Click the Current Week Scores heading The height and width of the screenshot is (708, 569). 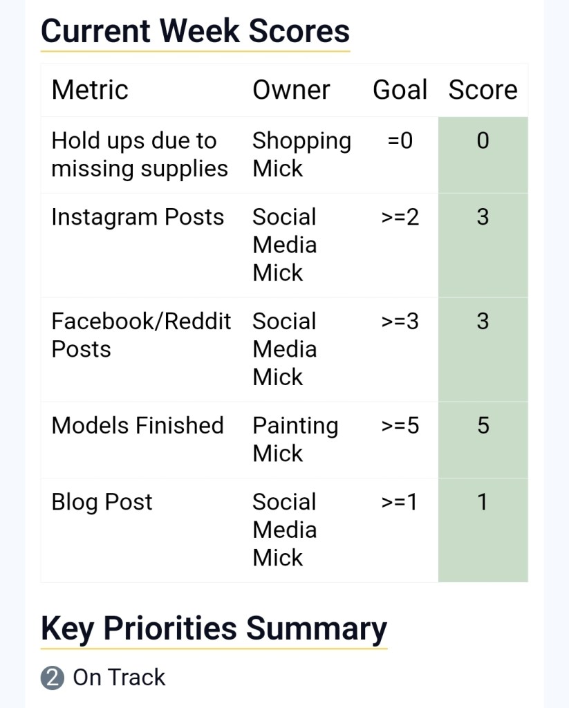[195, 31]
